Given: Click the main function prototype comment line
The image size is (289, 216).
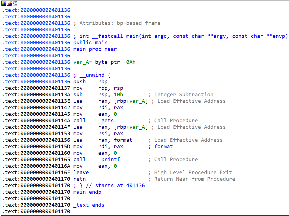Looking at the screenshot, I should tap(180, 36).
